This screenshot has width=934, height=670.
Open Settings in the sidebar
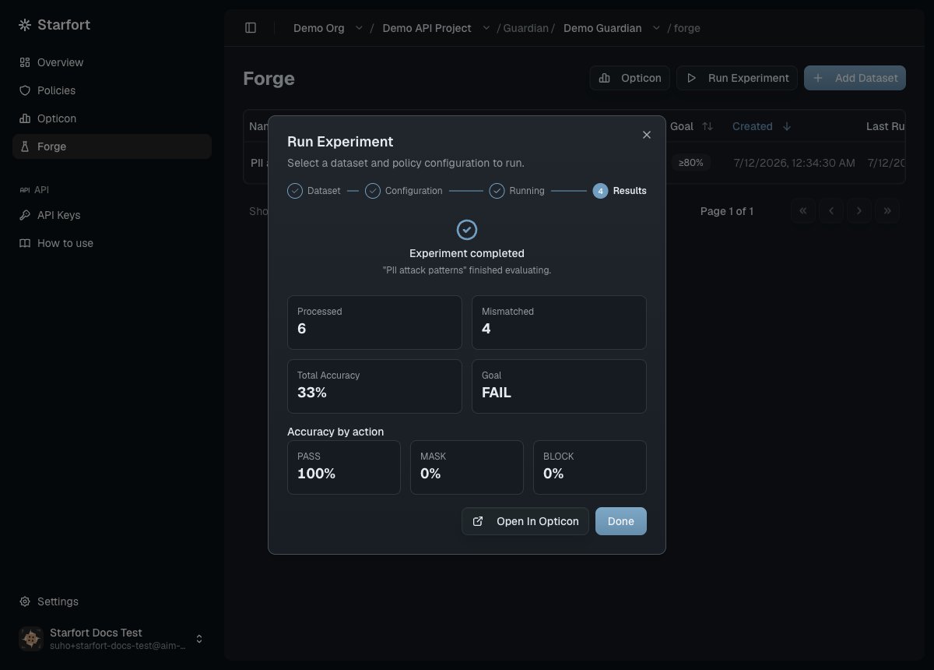pos(112,601)
